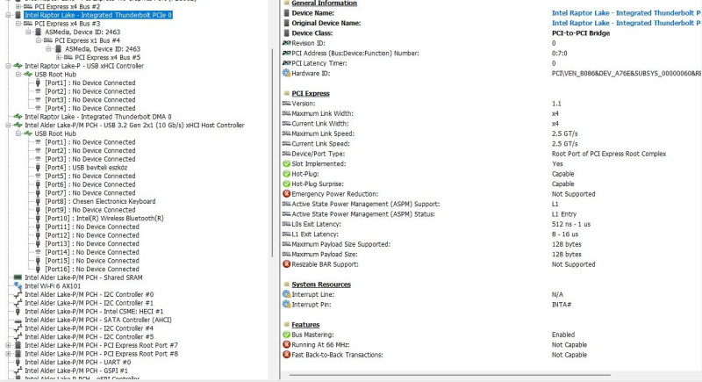702x382 pixels.
Task: Click the L0s Exit Latency value
Action: point(571,224)
